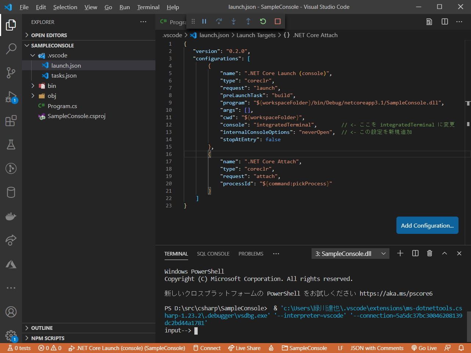The width and height of the screenshot is (471, 353).
Task: Open notifications bell in status bar
Action: [x=461, y=348]
